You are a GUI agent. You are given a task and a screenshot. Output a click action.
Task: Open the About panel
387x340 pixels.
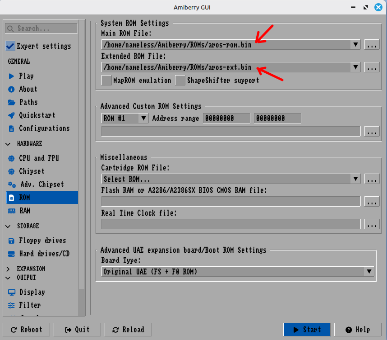coord(41,89)
